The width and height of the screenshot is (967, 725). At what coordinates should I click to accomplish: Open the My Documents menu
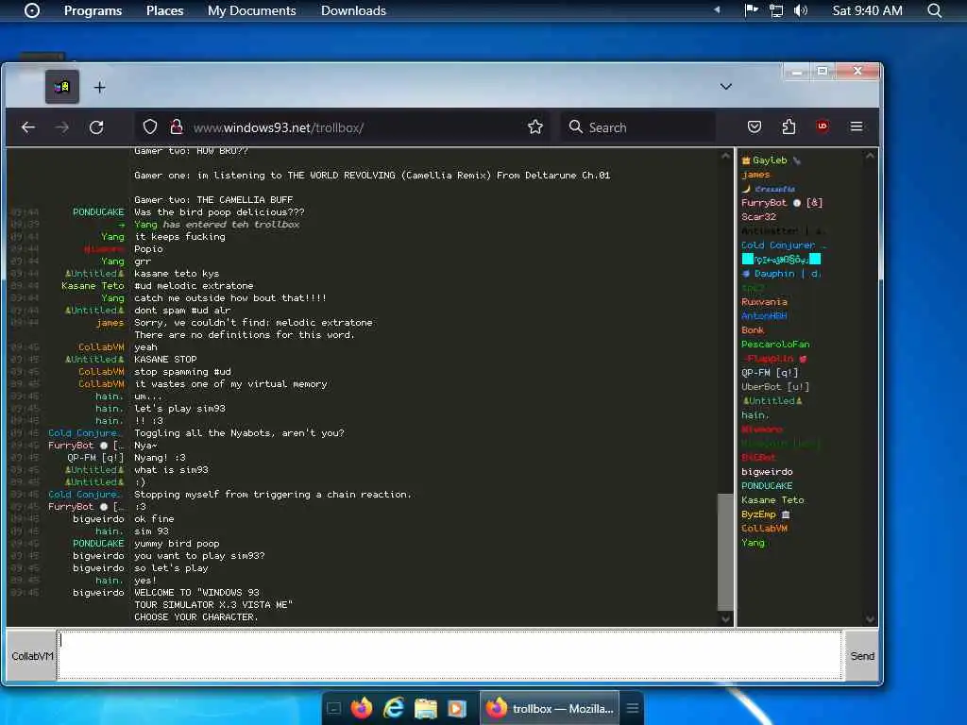(251, 10)
